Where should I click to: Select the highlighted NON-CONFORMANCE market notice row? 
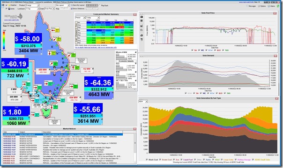(x=63, y=134)
